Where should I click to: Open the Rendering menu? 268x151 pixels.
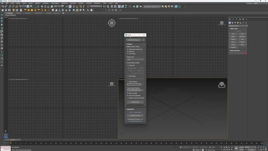coord(64,3)
